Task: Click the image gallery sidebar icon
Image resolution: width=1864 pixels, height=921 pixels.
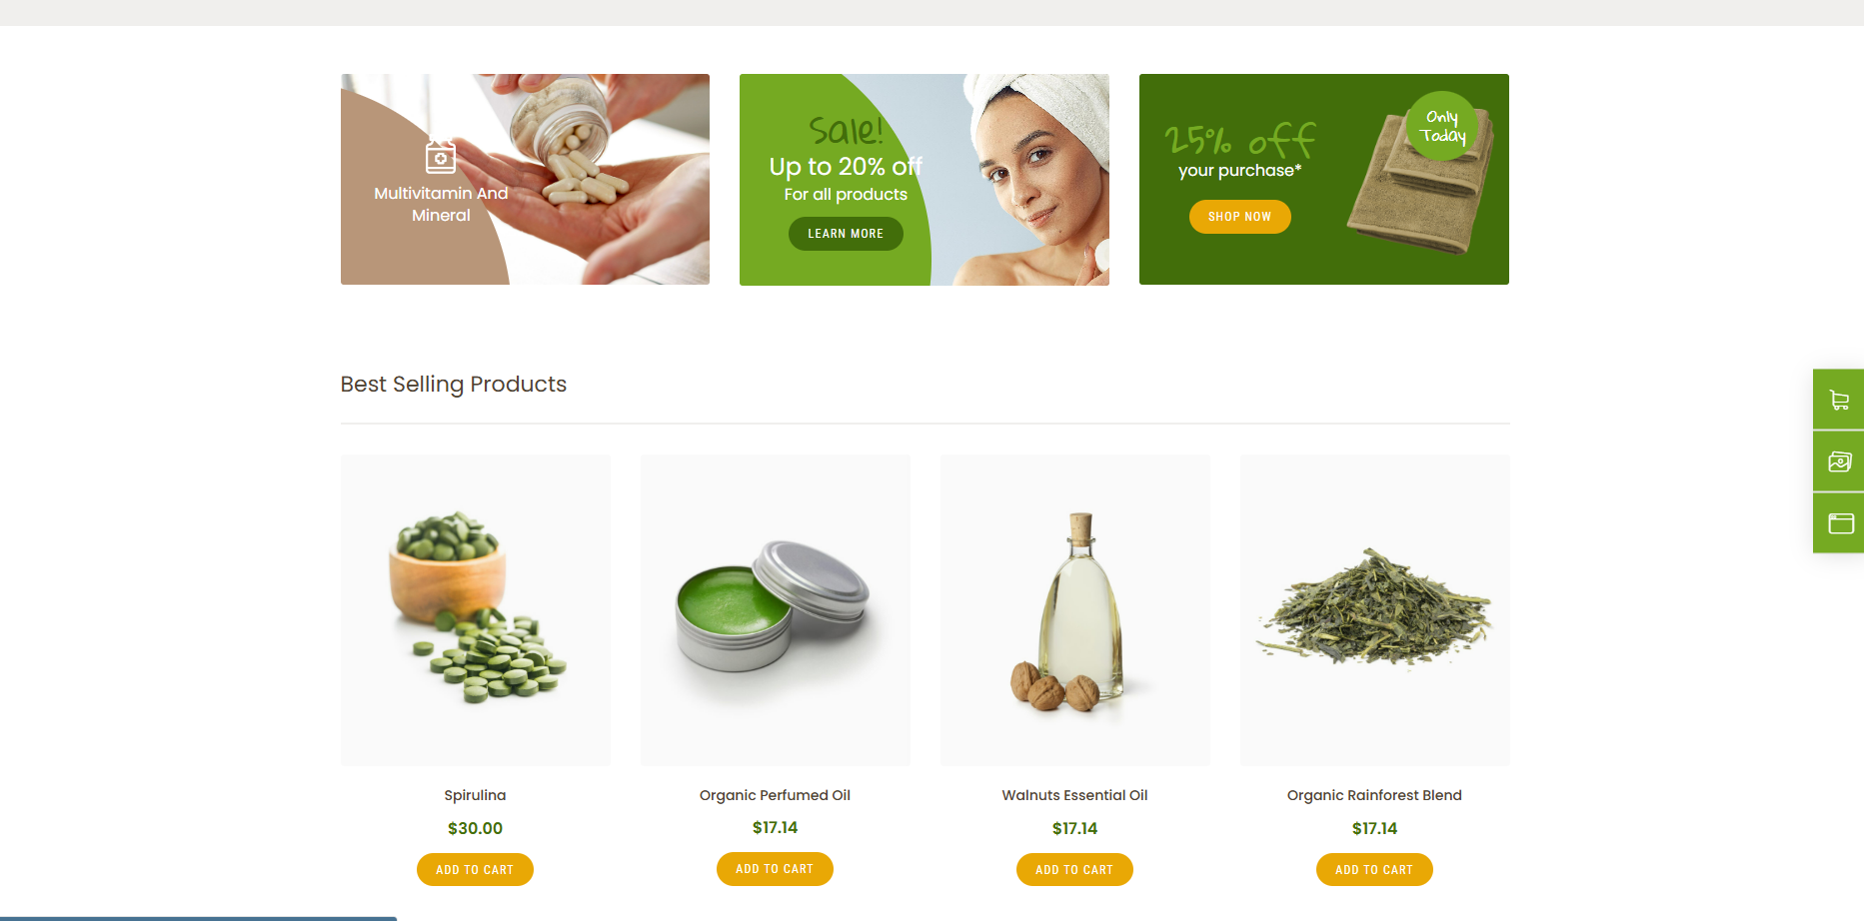Action: (1838, 461)
